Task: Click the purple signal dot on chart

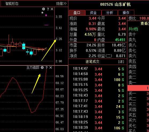Action: point(46,15)
